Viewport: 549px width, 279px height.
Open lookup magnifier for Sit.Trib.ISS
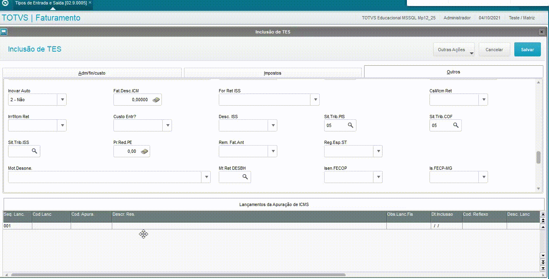35,151
